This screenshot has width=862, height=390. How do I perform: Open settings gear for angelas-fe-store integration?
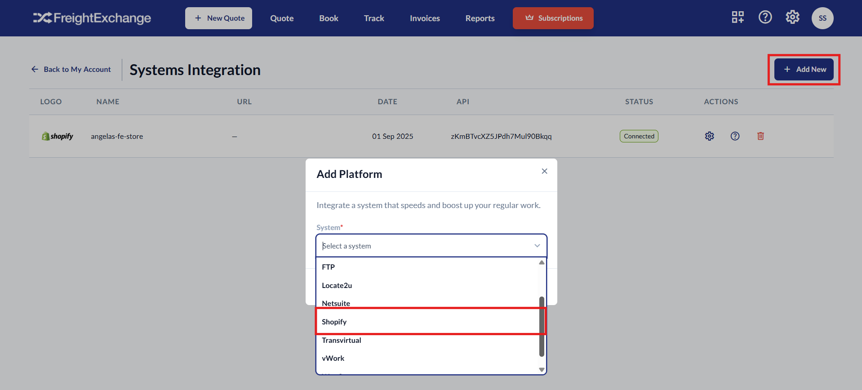tap(709, 136)
